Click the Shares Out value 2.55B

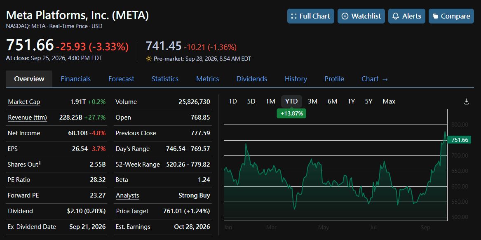click(98, 165)
